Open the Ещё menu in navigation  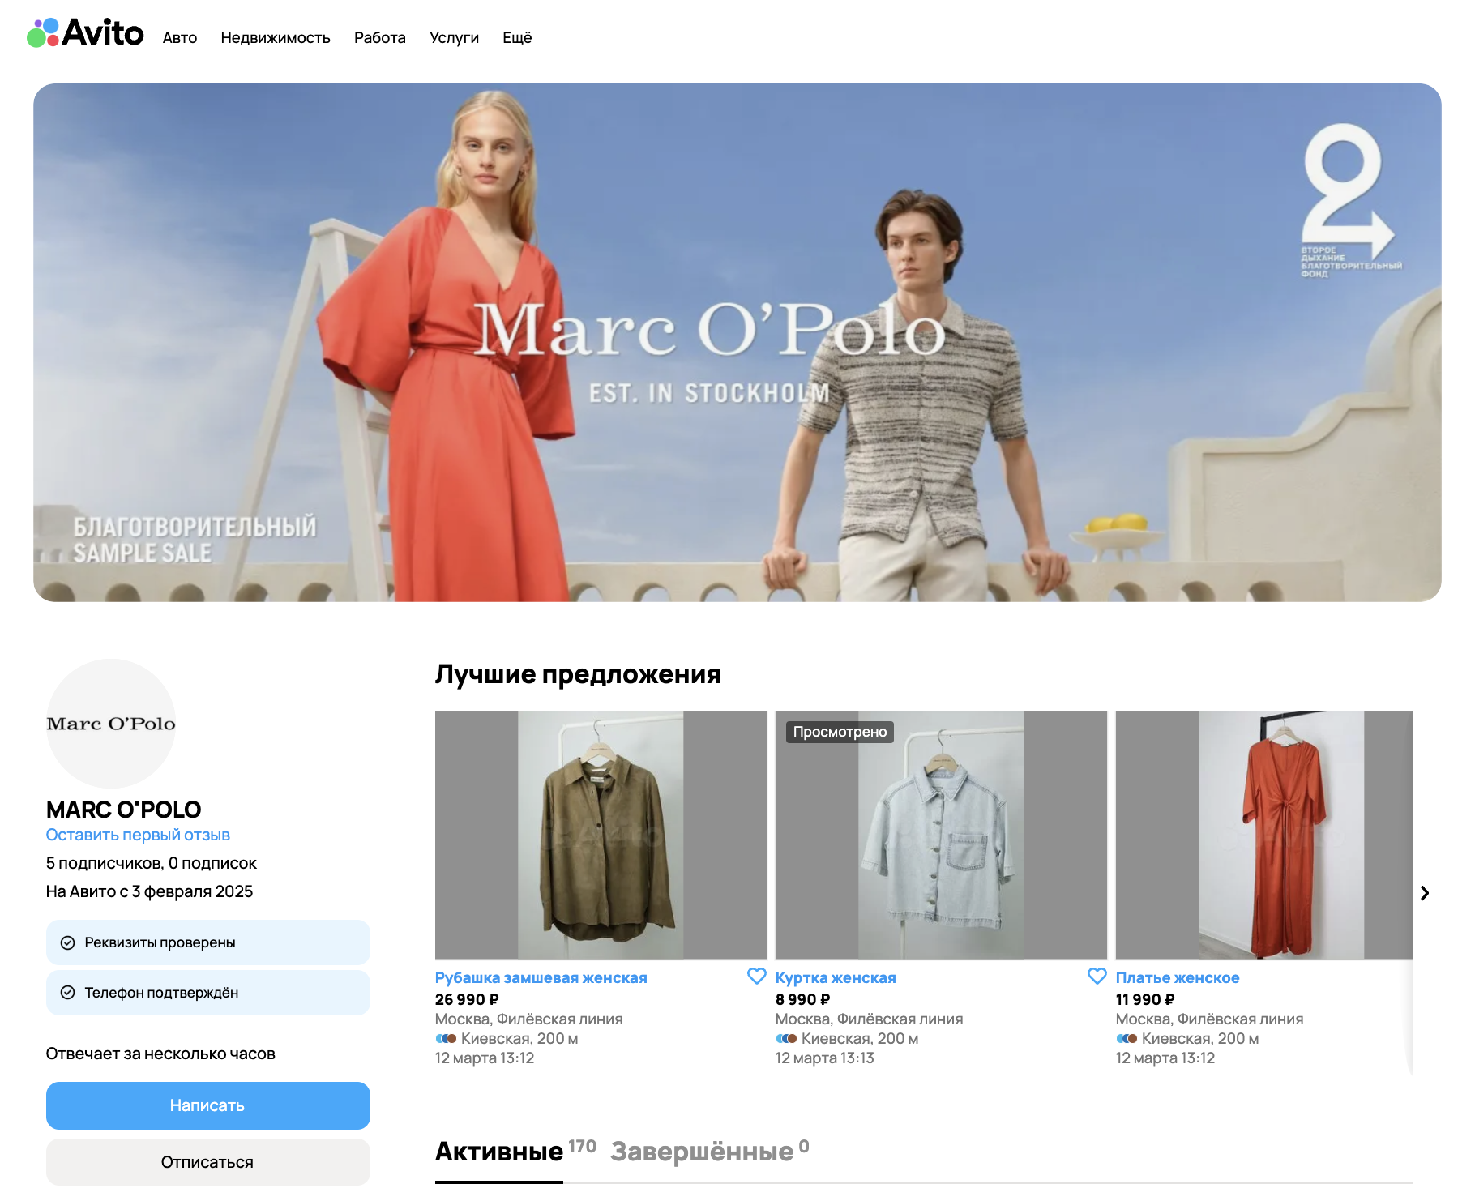(517, 38)
